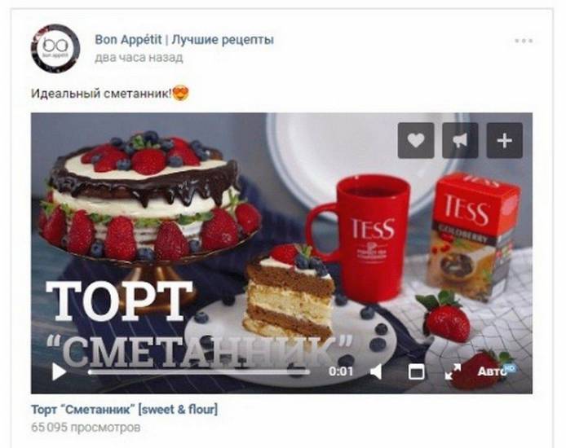Viewport: 566px width, 448px height.
Task: Open the post via 'два часа назад' timestamp
Action: (139, 58)
